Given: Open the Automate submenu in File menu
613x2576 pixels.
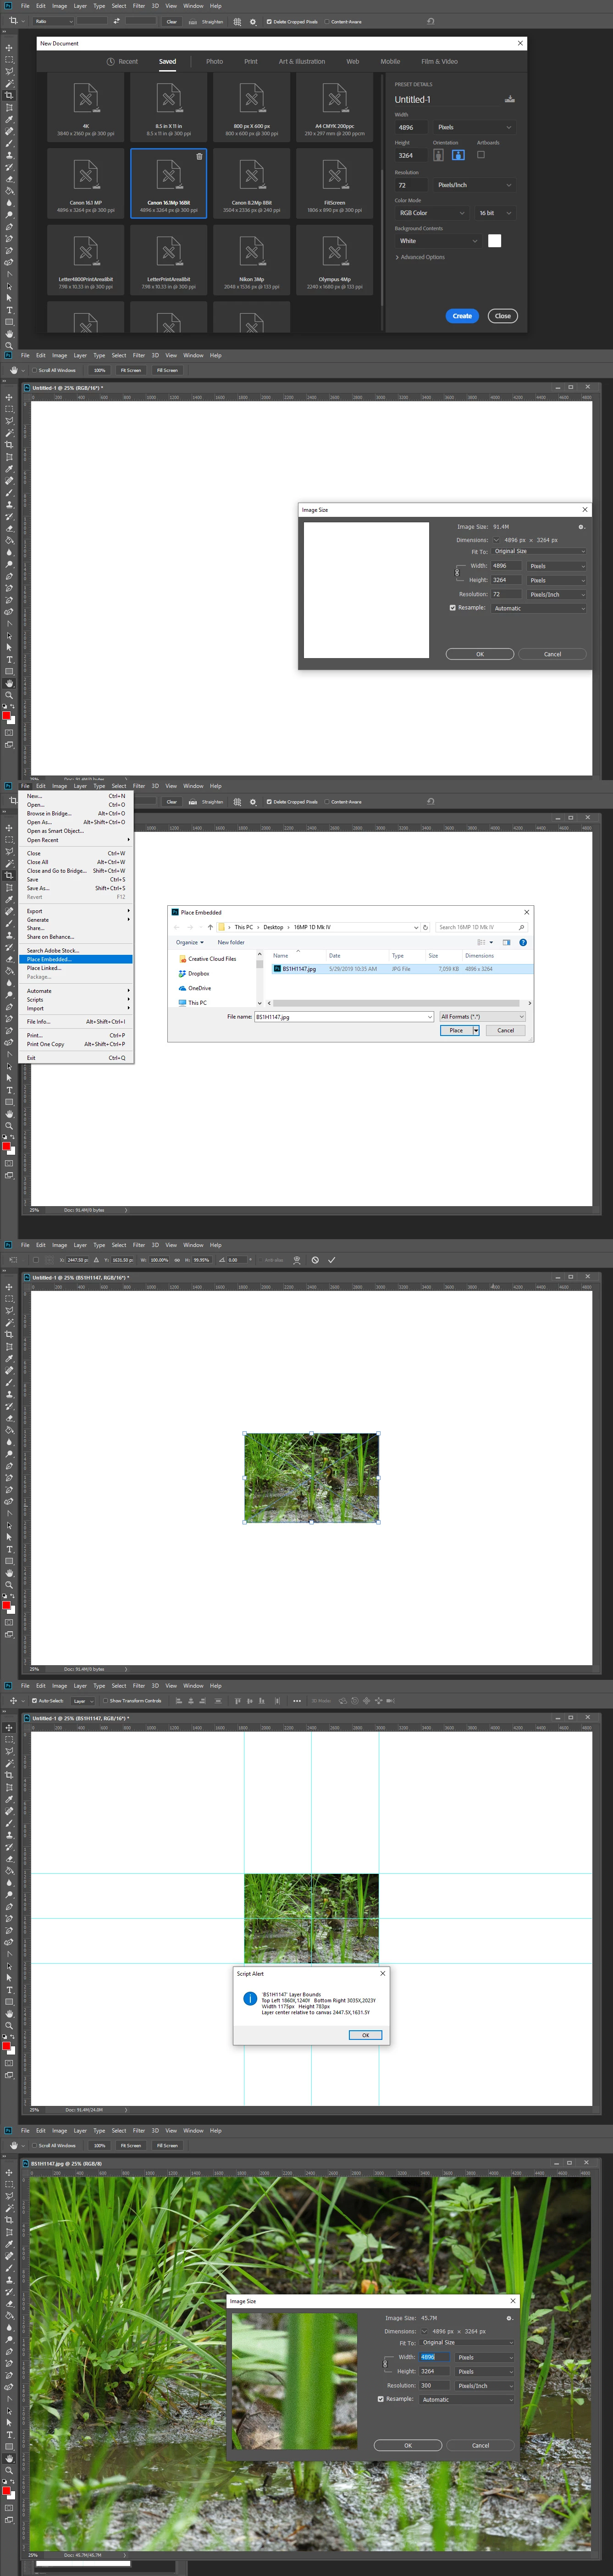Looking at the screenshot, I should pos(75,991).
